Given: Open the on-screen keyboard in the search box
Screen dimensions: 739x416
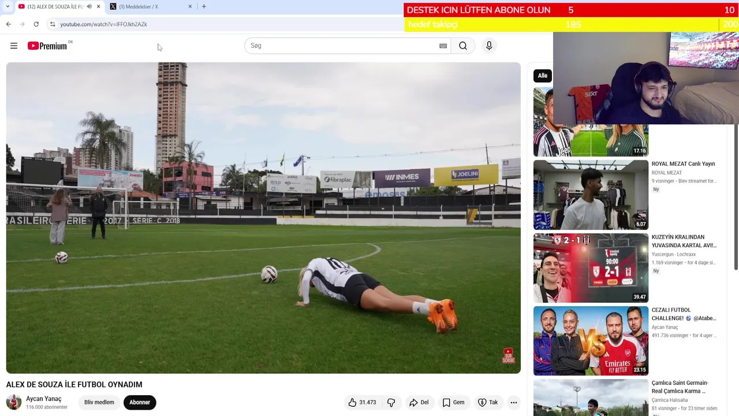Looking at the screenshot, I should (443, 46).
